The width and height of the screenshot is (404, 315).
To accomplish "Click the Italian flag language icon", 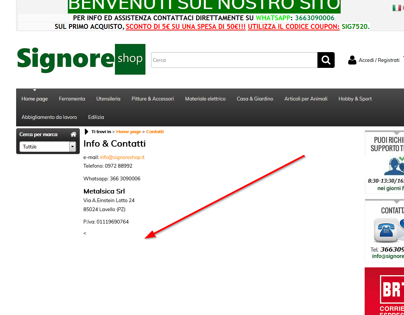I will tap(397, 8).
